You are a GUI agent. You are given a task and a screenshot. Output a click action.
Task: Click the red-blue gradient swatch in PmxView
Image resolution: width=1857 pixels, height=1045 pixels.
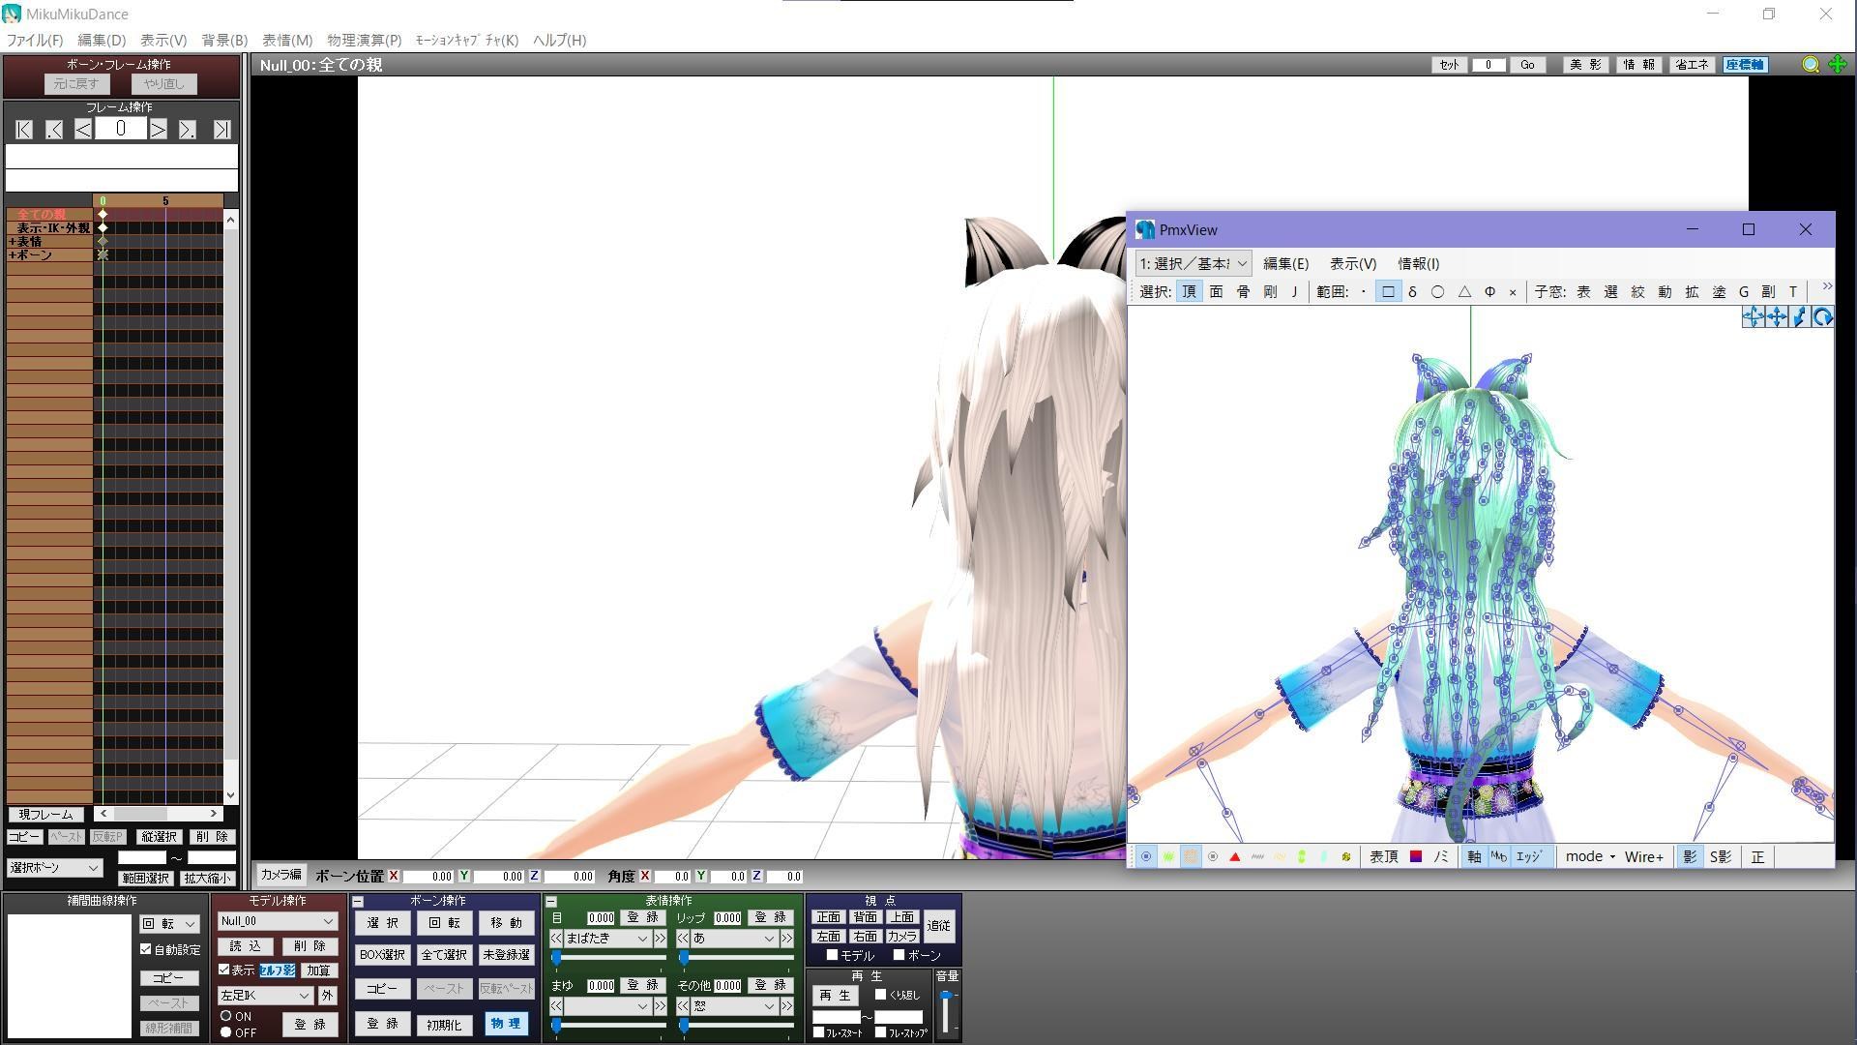(x=1416, y=856)
